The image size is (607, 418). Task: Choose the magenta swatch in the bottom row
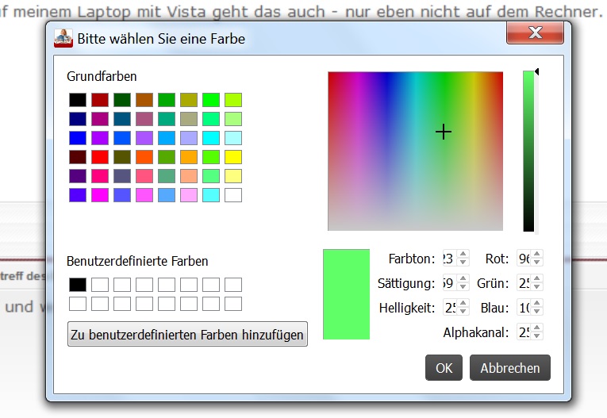[100, 195]
